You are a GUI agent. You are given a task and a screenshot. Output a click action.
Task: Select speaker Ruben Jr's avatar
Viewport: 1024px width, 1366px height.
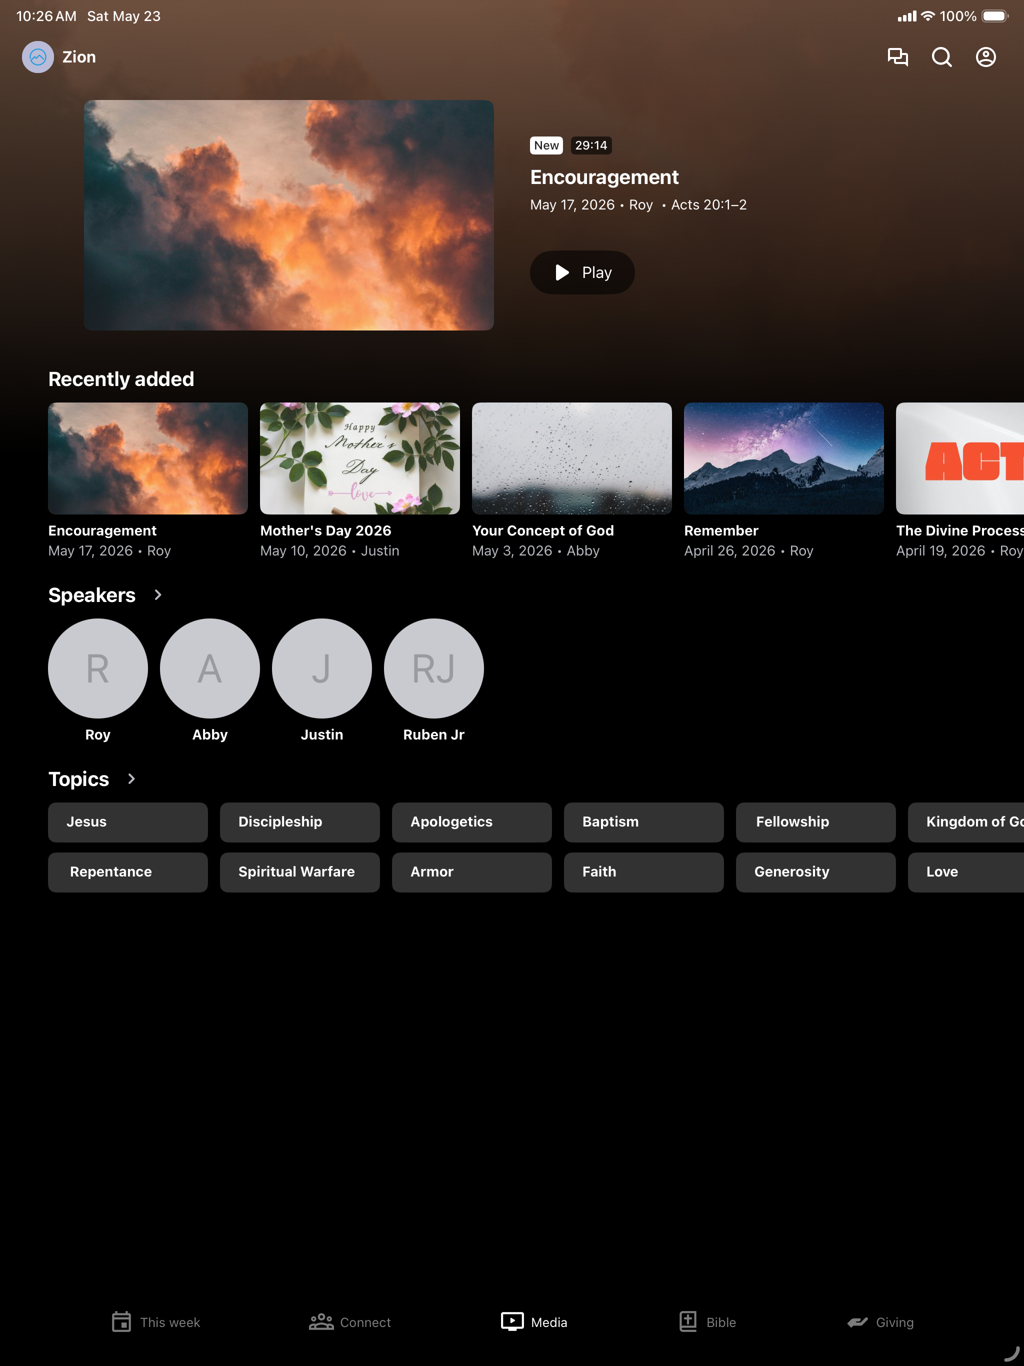pyautogui.click(x=433, y=668)
